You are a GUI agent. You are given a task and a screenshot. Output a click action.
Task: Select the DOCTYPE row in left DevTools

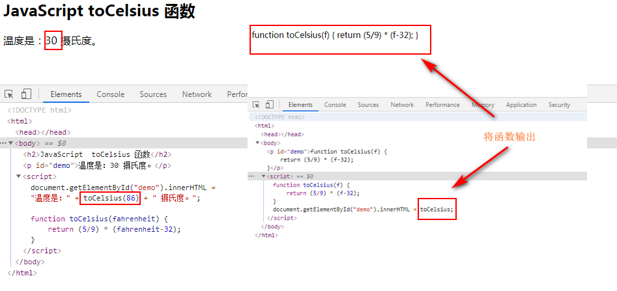coord(39,110)
